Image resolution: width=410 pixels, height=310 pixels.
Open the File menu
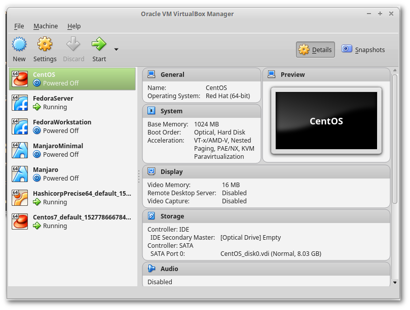point(19,26)
